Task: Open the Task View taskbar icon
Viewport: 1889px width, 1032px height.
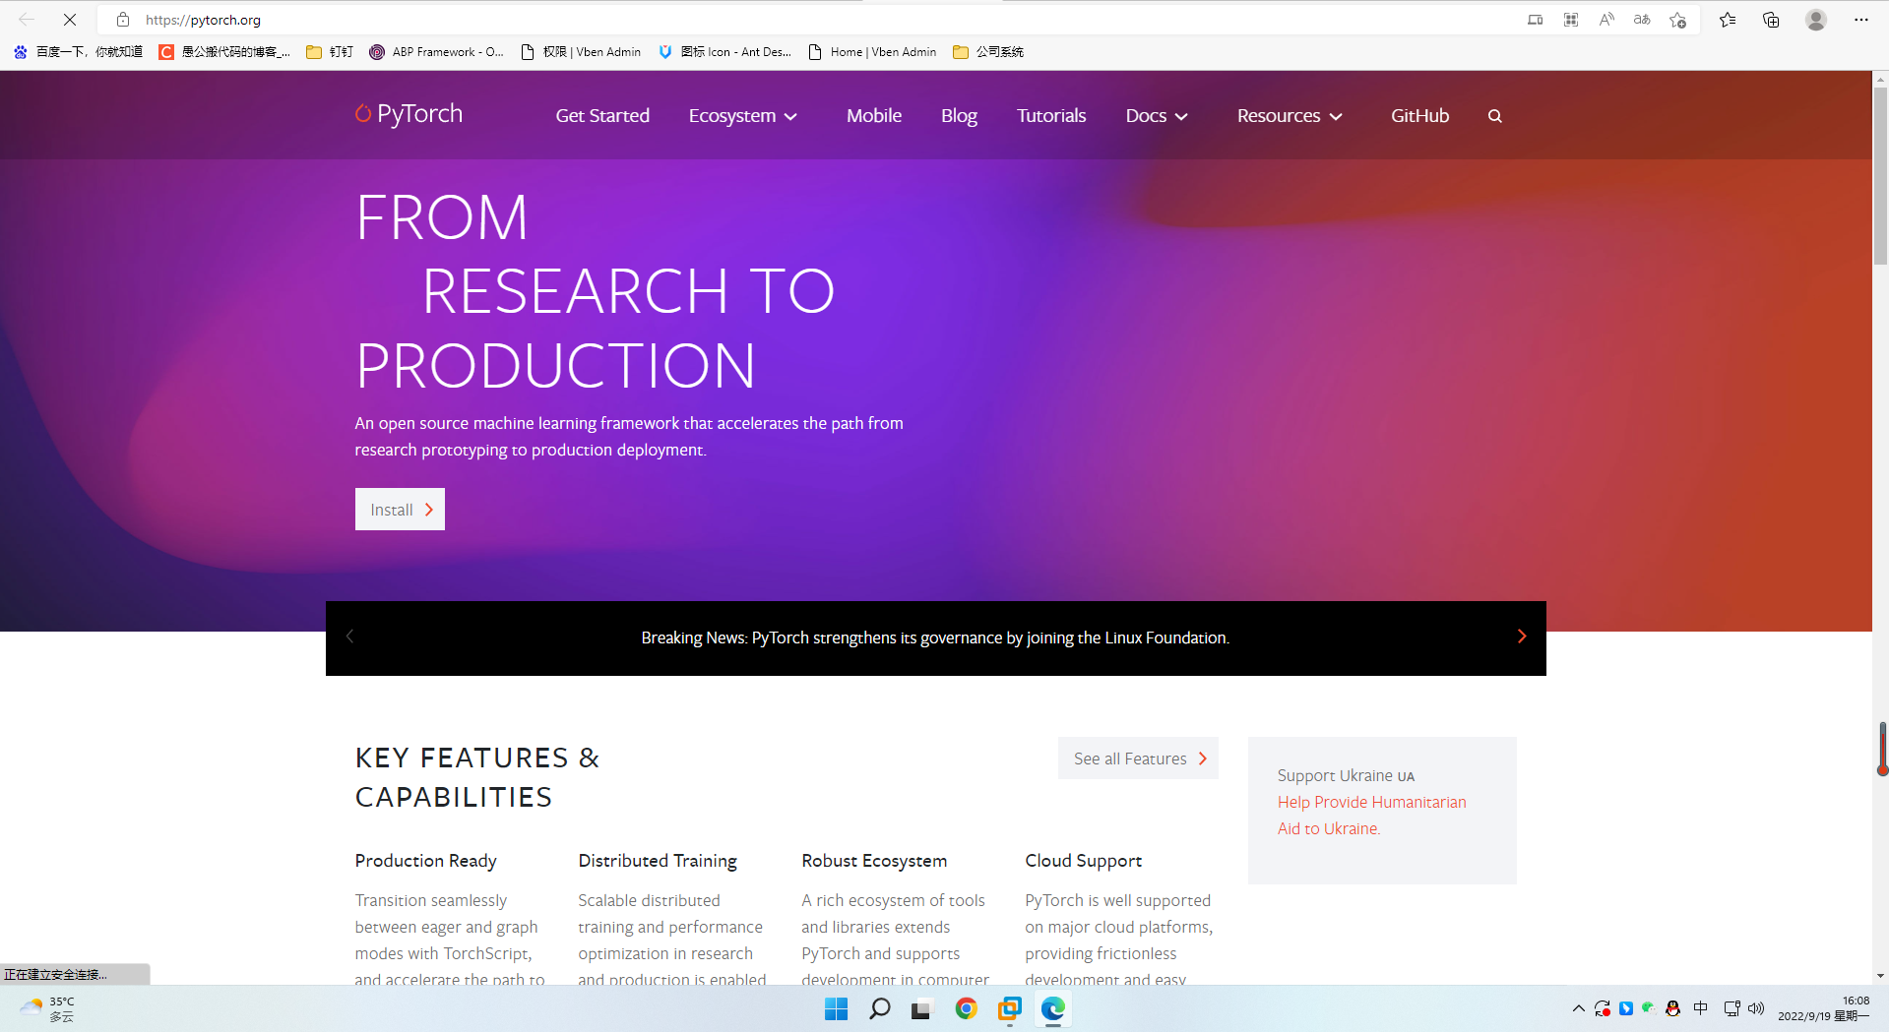Action: [x=921, y=1008]
